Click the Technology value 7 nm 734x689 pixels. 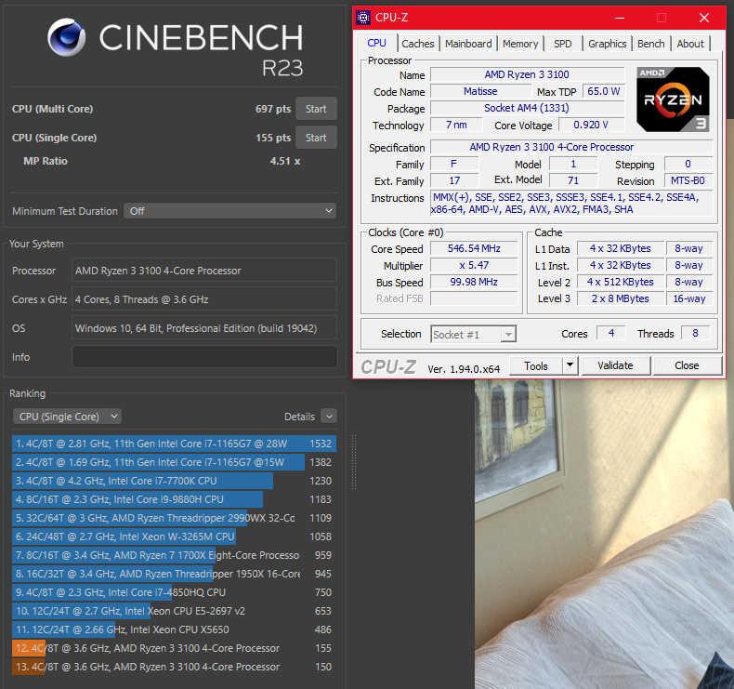[456, 125]
